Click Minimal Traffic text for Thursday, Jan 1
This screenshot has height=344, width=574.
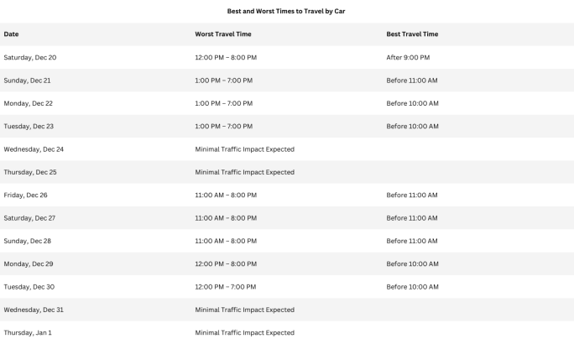coord(244,332)
